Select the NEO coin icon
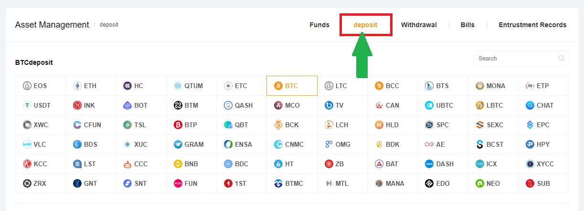The image size is (584, 211). pos(479,183)
